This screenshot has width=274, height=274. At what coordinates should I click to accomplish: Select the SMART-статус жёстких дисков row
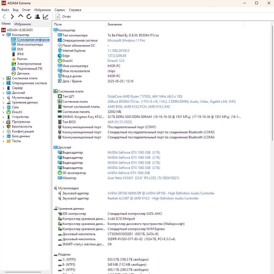[85, 244]
